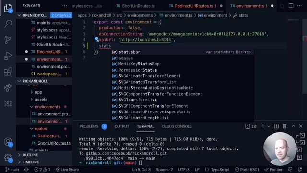The height and width of the screenshot is (173, 307).
Task: Open the Nx Console view in activity bar
Action: 8,103
